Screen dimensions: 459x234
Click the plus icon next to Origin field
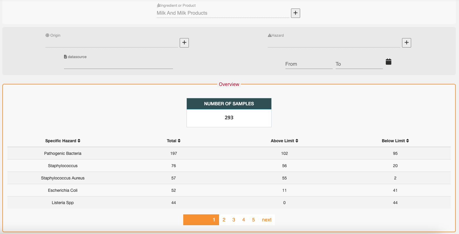point(184,43)
